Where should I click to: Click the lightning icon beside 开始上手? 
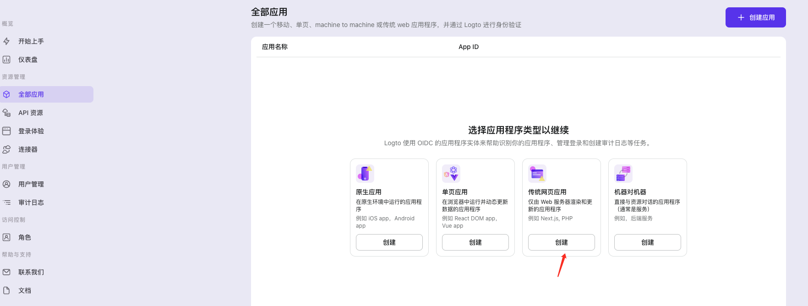point(6,41)
